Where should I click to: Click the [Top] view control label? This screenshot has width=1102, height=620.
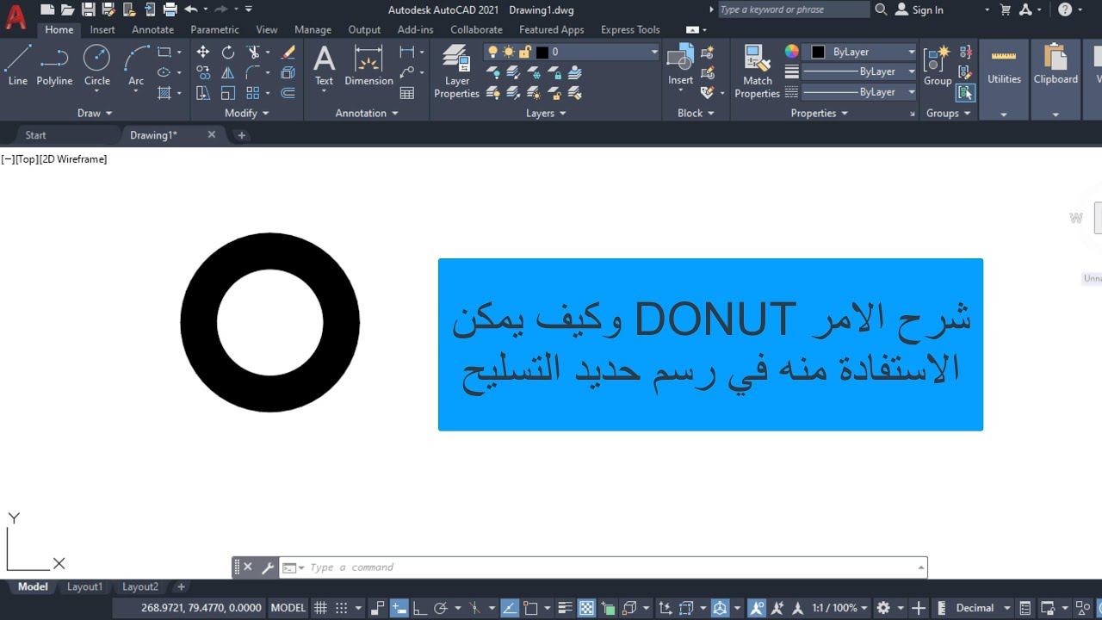pos(26,159)
